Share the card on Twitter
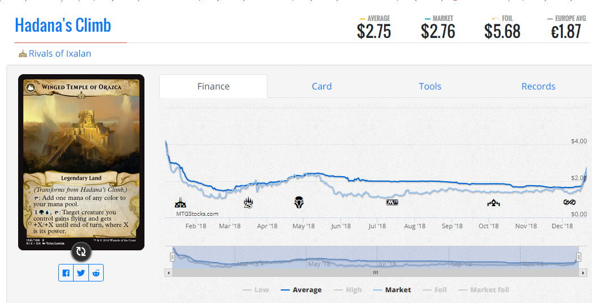This screenshot has width=592, height=303. pos(81,273)
